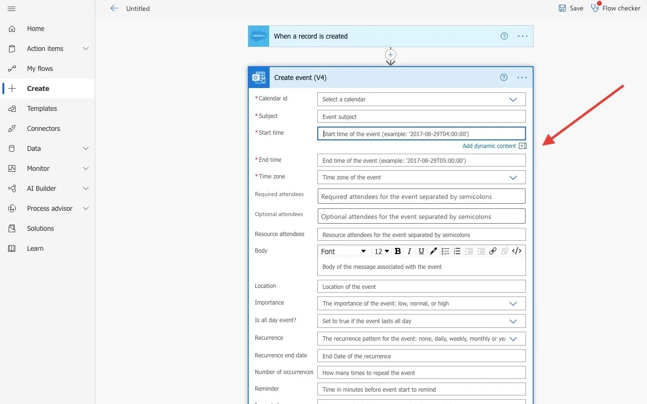Click the Start time input field
Image resolution: width=647 pixels, height=404 pixels.
coord(422,134)
